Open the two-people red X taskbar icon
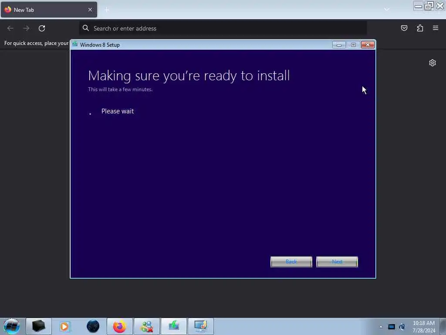The width and height of the screenshot is (446, 335). [x=146, y=326]
